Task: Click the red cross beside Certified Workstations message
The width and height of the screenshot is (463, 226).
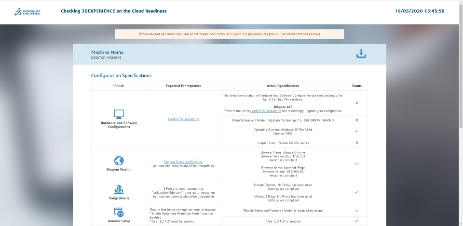Action: pyautogui.click(x=357, y=103)
